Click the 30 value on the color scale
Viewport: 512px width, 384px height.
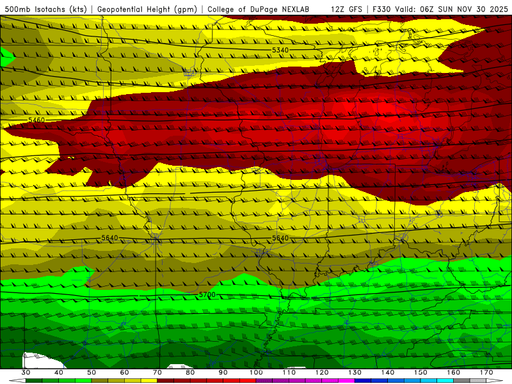(x=26, y=372)
